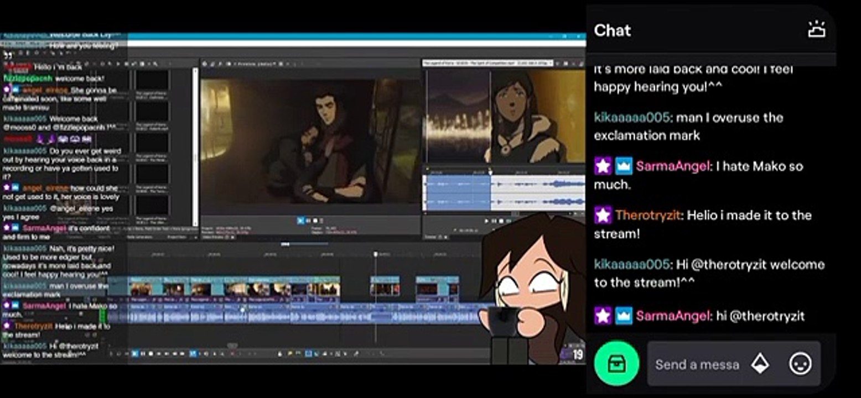The height and width of the screenshot is (398, 861).
Task: Click Stop on the bottom timeline transport bar
Action: tap(151, 353)
